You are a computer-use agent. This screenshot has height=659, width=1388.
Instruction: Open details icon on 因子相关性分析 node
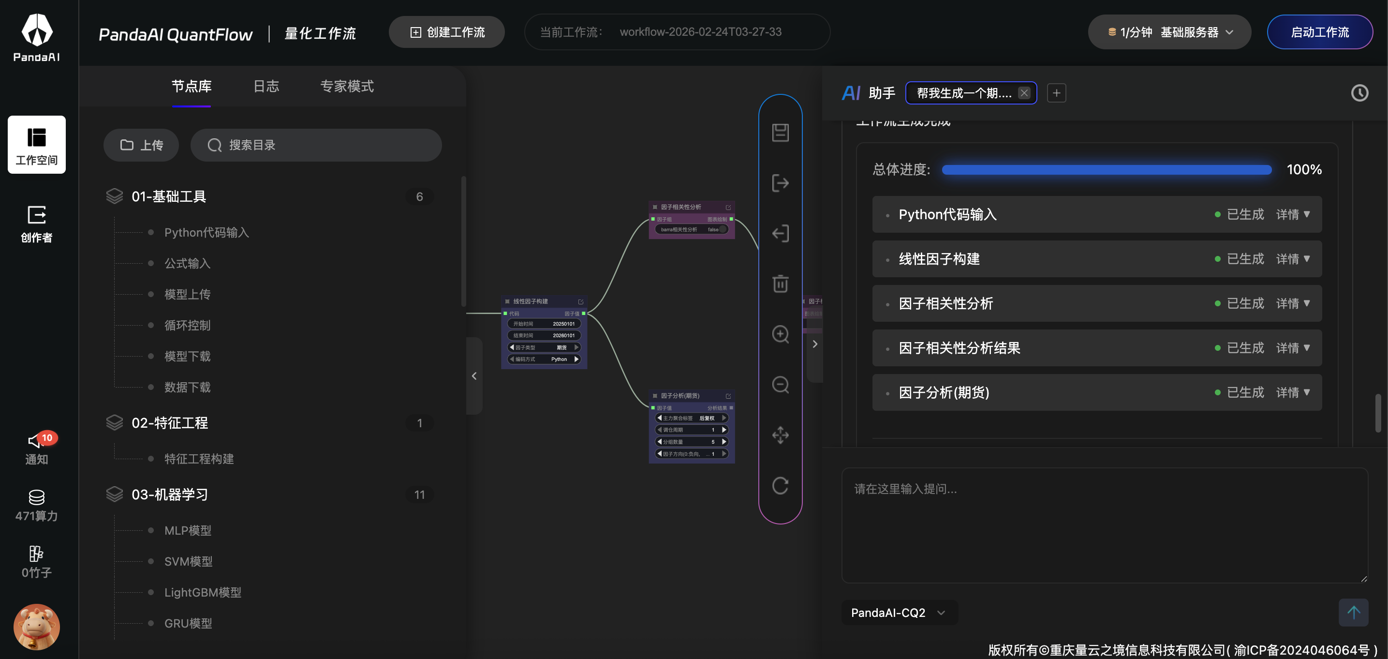coord(728,207)
